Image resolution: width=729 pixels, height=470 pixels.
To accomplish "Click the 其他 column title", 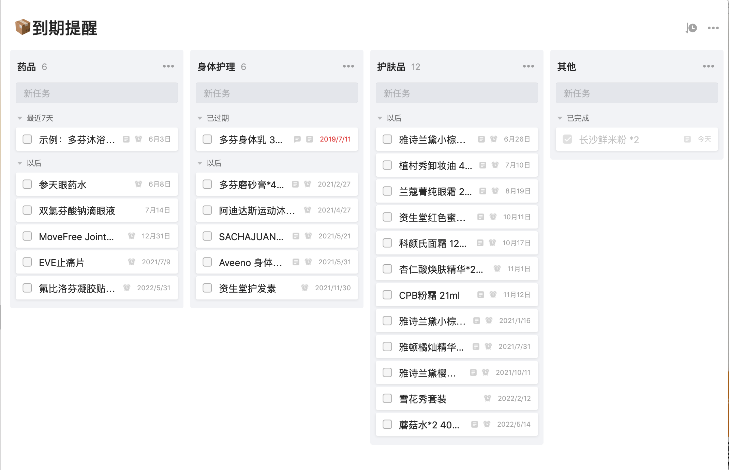I will pos(567,67).
